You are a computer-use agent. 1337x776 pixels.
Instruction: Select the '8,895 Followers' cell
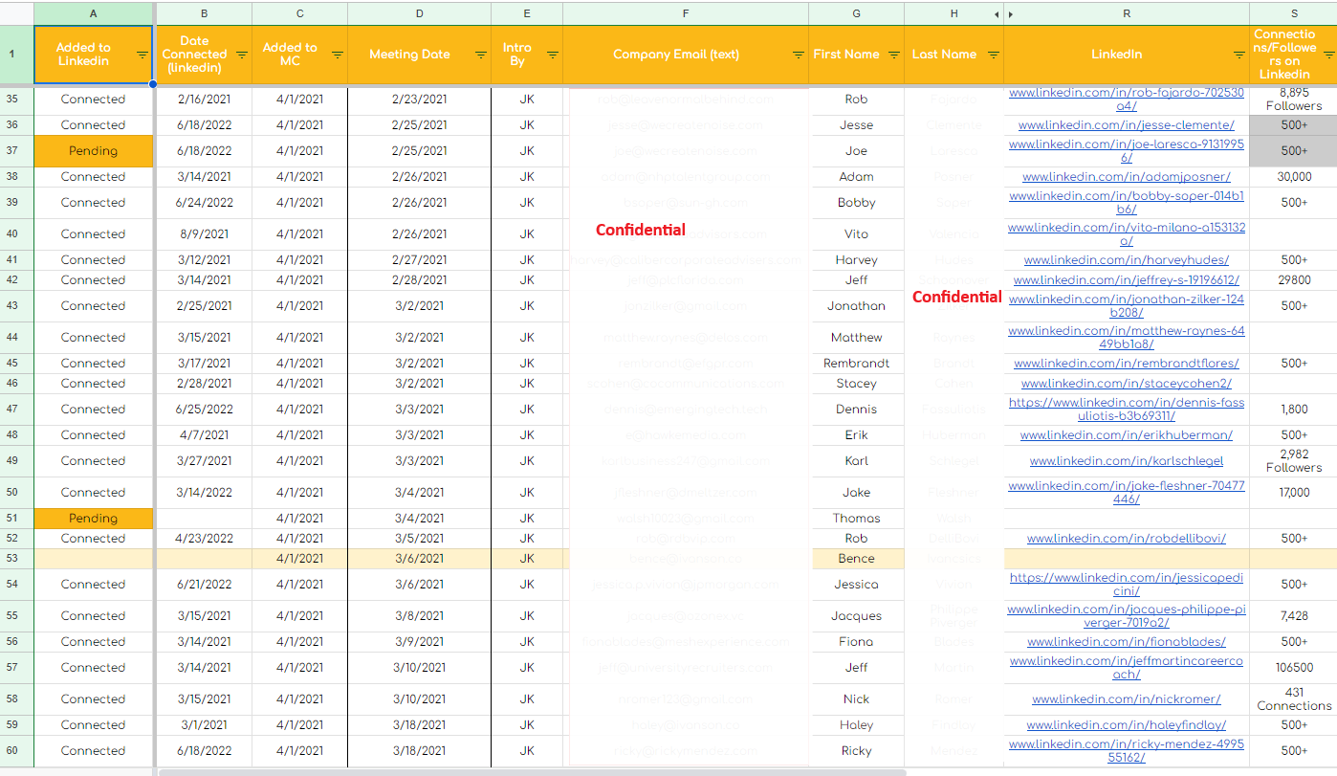(1293, 100)
